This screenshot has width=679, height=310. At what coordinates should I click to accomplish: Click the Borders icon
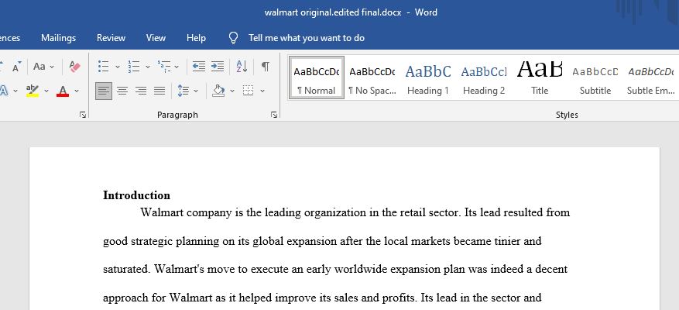248,91
